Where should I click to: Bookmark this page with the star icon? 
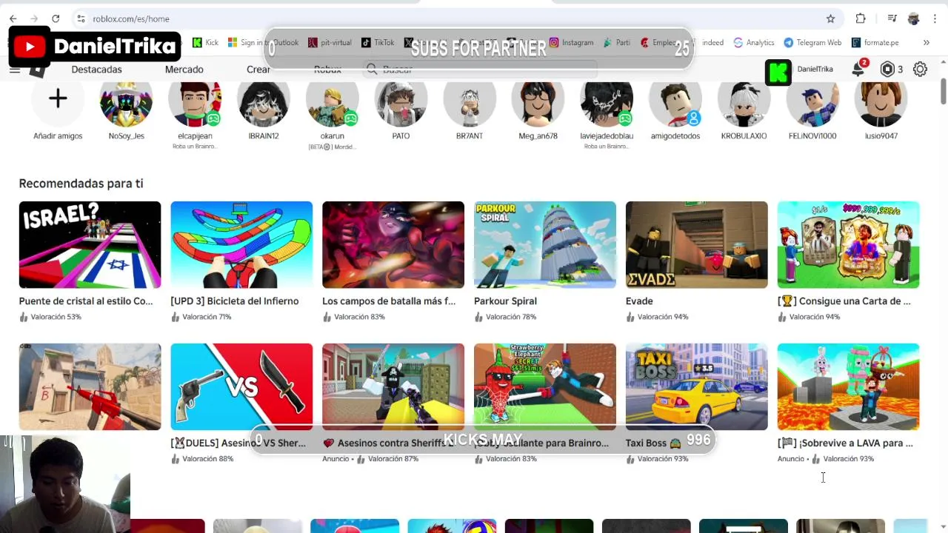coord(830,19)
